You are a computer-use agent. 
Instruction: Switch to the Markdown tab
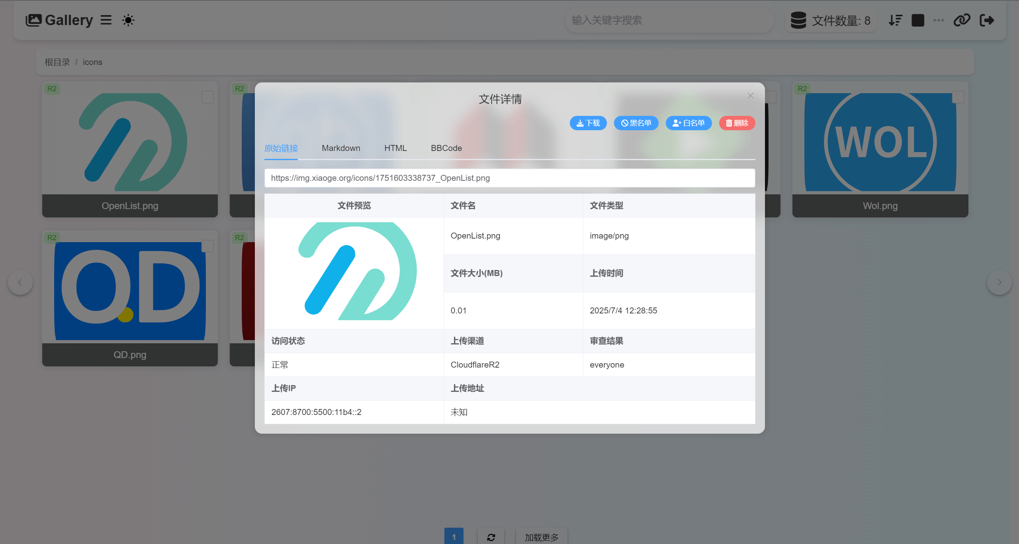point(341,148)
